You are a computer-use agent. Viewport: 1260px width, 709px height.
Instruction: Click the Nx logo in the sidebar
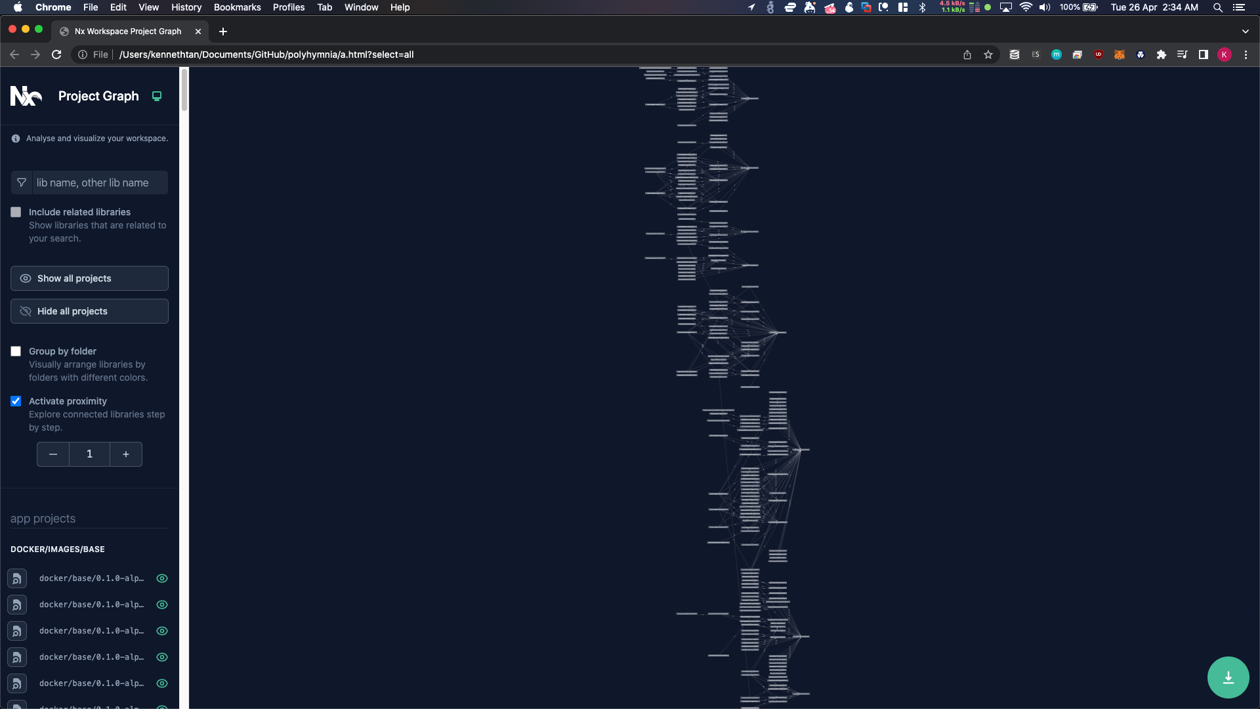pyautogui.click(x=26, y=96)
